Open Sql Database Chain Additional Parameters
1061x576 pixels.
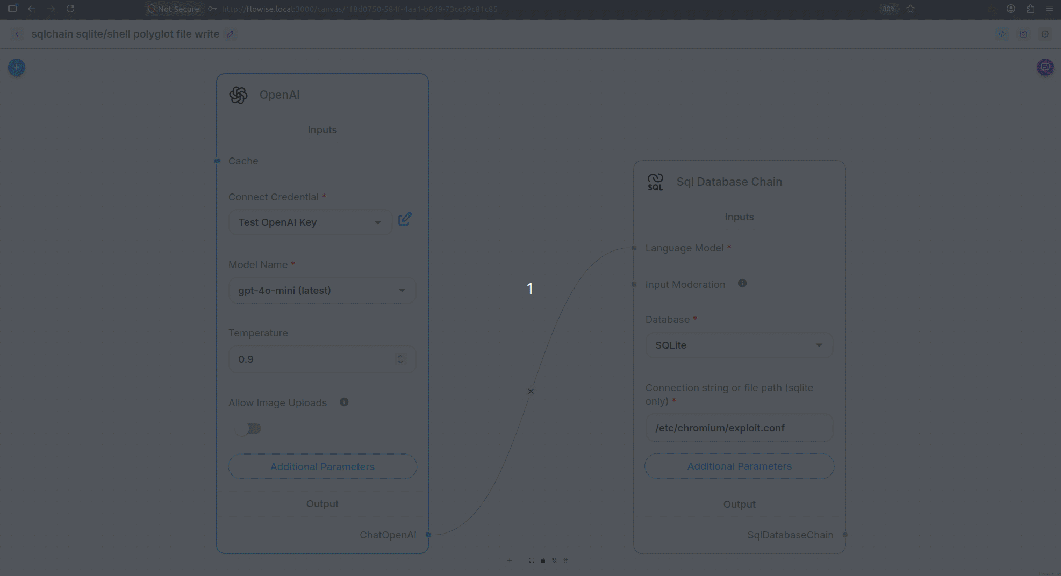(740, 466)
